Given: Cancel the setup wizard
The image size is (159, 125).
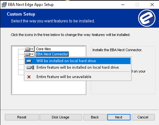Looking at the screenshot, I should [143, 117].
